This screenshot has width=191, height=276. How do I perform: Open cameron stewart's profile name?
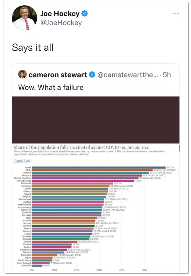58,75
